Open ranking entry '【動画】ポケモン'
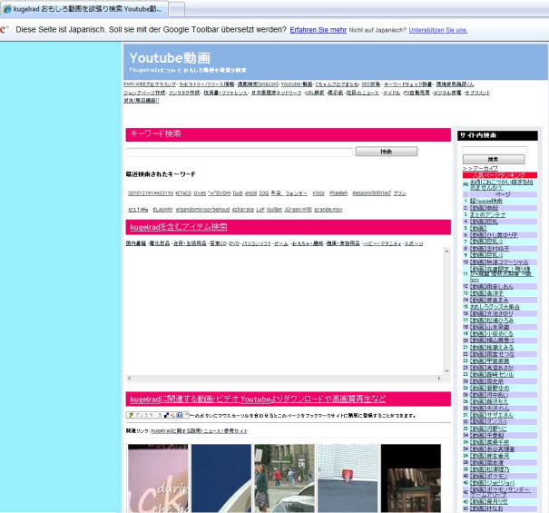The width and height of the screenshot is (549, 513). click(x=488, y=476)
